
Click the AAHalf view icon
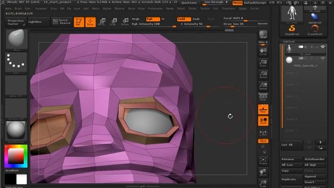(x=263, y=86)
